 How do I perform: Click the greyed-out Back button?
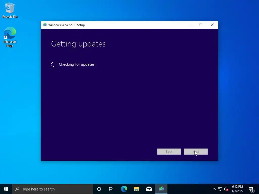click(169, 152)
